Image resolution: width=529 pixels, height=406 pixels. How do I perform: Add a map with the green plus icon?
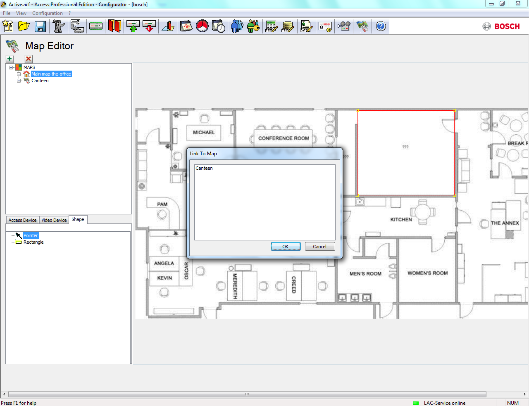click(x=10, y=59)
